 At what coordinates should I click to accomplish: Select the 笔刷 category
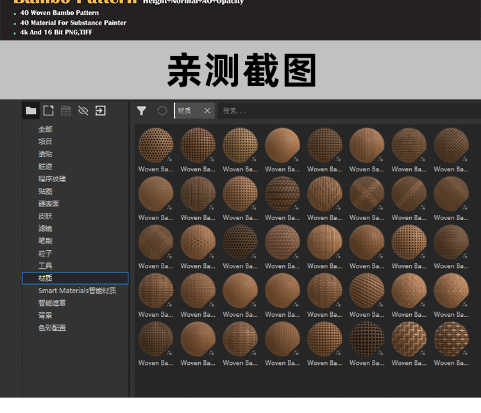[x=46, y=241]
